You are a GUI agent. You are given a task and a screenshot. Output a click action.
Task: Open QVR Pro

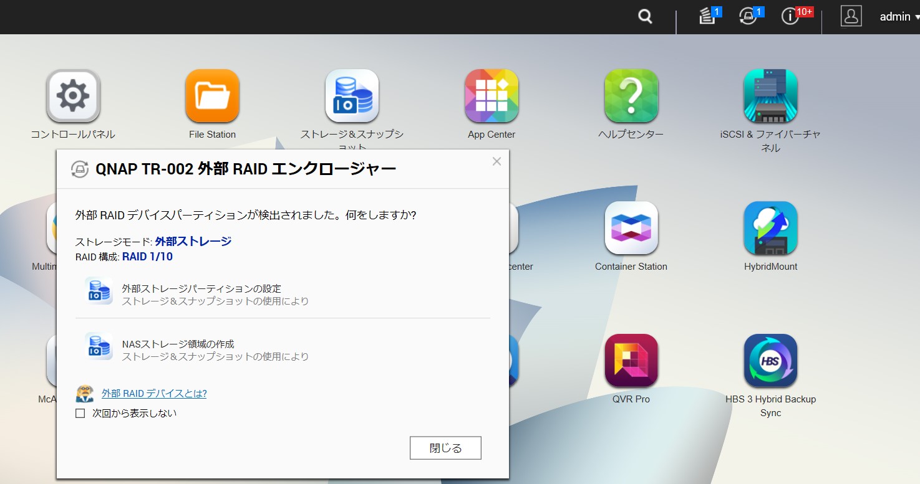(x=631, y=361)
